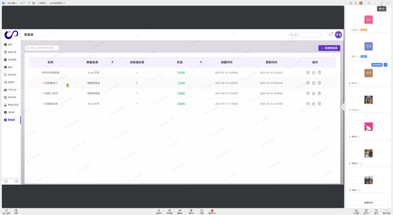Toggle lock icon for 门店收入情况 row
This screenshot has width=393, height=215.
[314, 93]
